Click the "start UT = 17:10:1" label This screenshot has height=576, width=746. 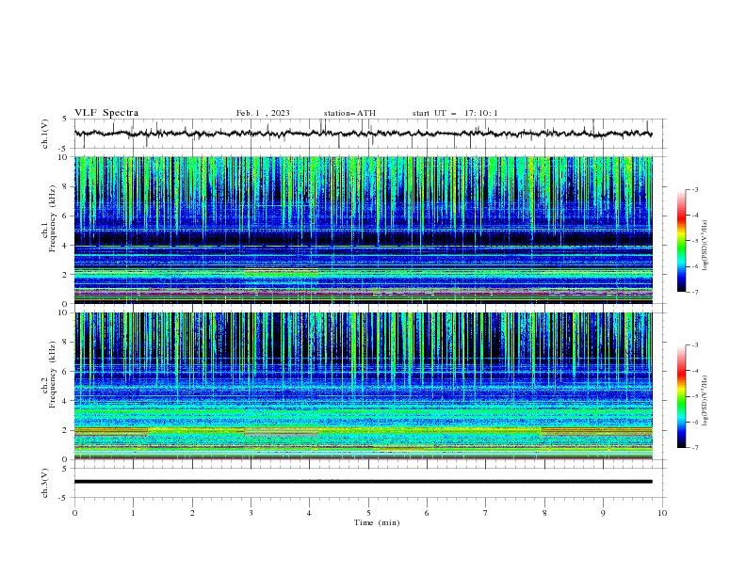click(455, 113)
